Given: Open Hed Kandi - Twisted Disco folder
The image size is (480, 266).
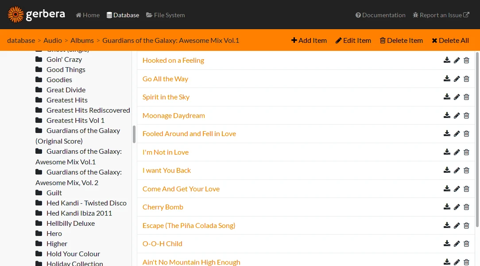Looking at the screenshot, I should (81, 203).
